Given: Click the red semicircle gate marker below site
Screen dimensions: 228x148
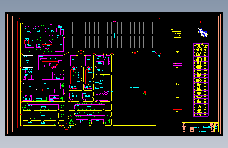Looking at the screenshot, I should coord(67,129).
